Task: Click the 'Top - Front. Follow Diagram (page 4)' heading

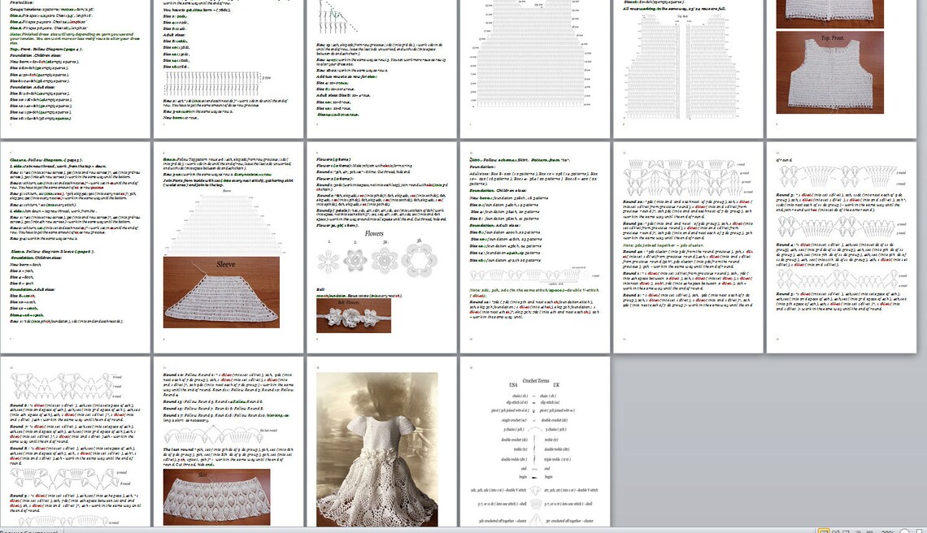Action: [46, 49]
